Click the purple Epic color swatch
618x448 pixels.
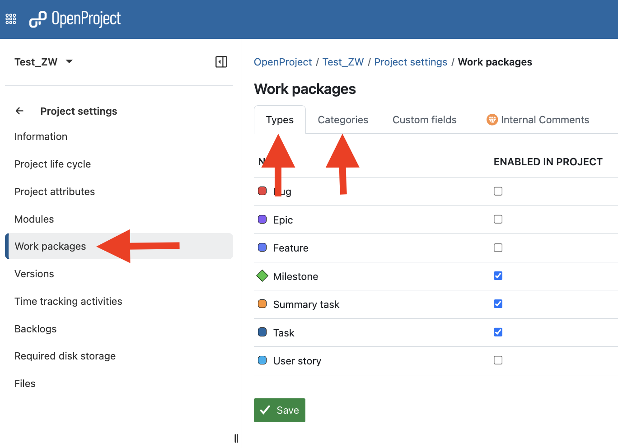262,219
